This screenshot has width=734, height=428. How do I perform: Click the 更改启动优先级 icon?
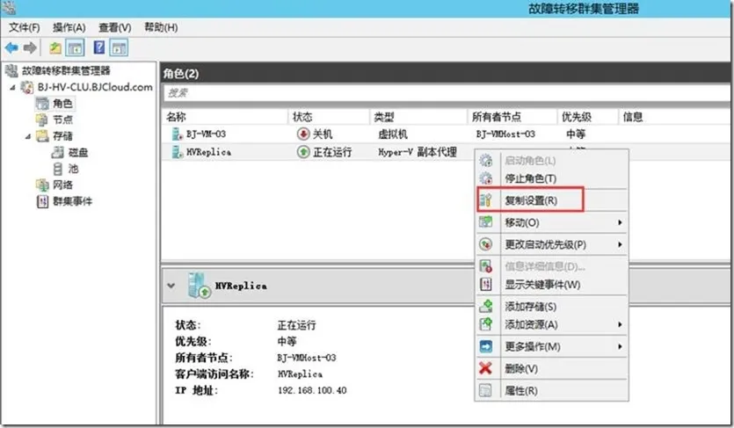(x=486, y=244)
